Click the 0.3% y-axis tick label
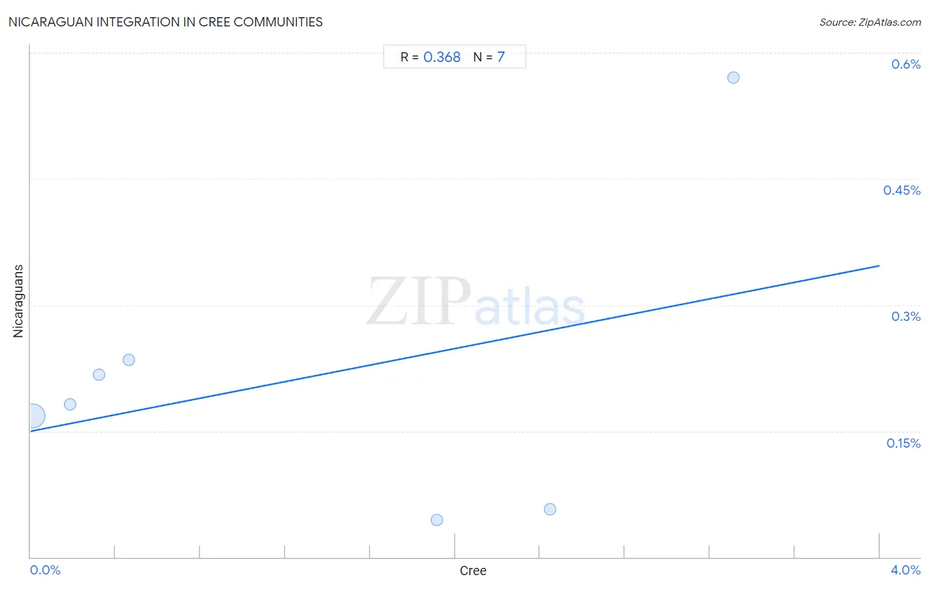Image resolution: width=929 pixels, height=589 pixels. (906, 316)
